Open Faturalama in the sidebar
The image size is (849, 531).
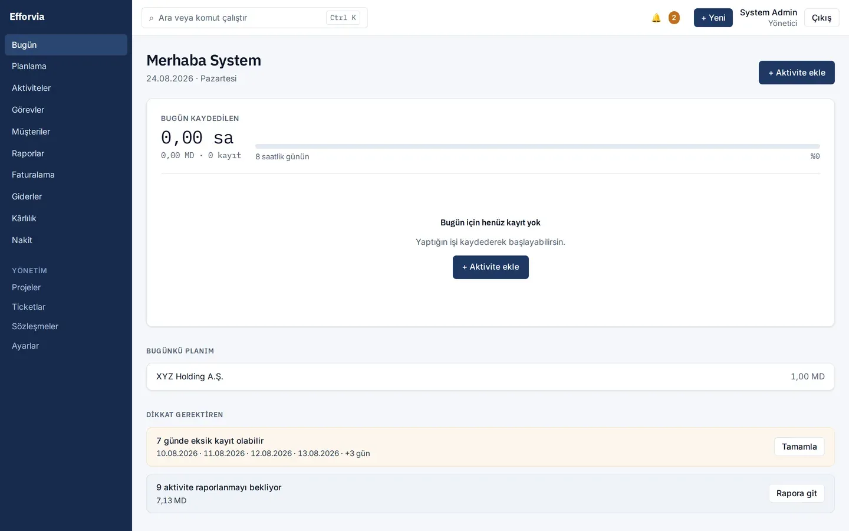(x=66, y=175)
